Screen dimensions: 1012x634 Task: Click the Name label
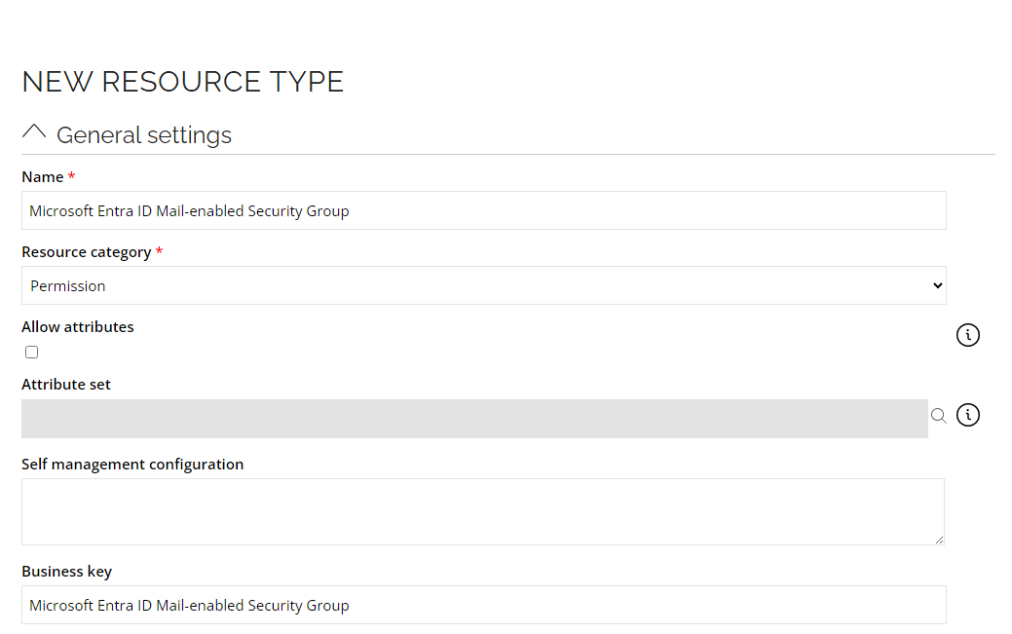tap(43, 177)
